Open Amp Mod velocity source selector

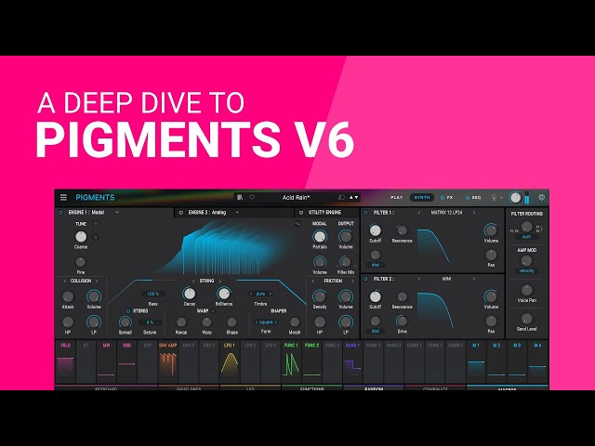pyautogui.click(x=526, y=270)
